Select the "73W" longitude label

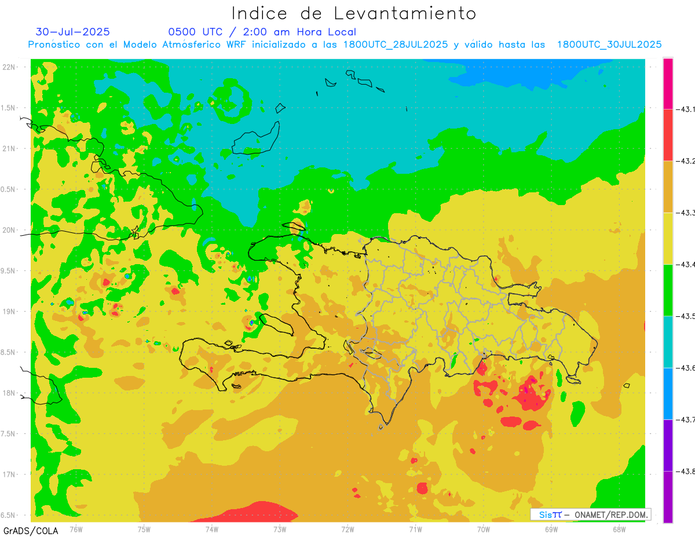coord(280,529)
